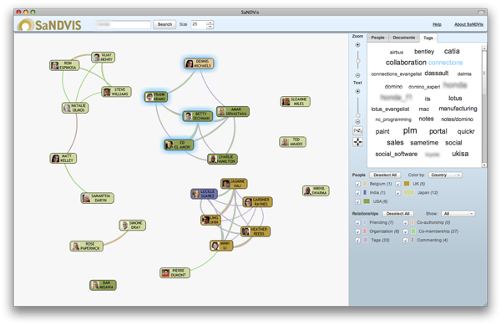The image size is (501, 325).
Task: Select Heather Reeds node
Action: pyautogui.click(x=256, y=231)
